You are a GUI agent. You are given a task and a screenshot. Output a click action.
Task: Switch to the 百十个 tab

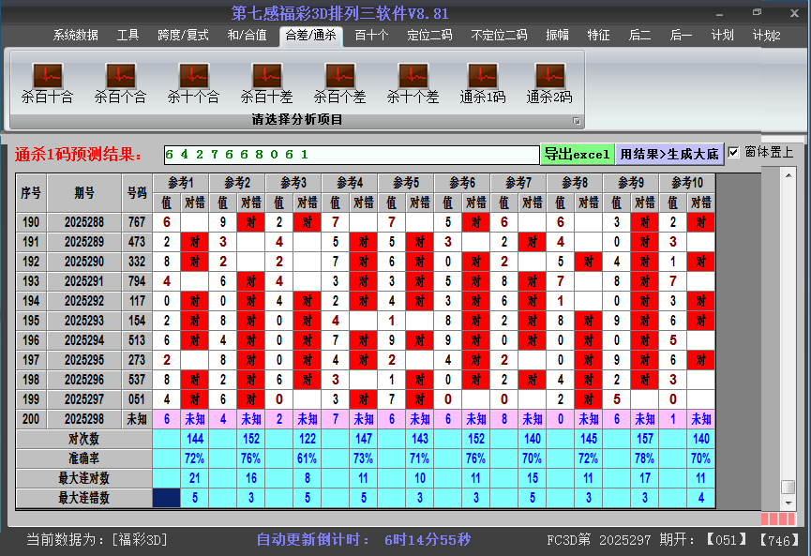coord(371,36)
